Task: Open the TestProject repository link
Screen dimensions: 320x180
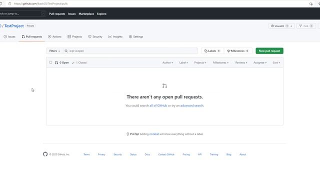Action: (x=14, y=26)
